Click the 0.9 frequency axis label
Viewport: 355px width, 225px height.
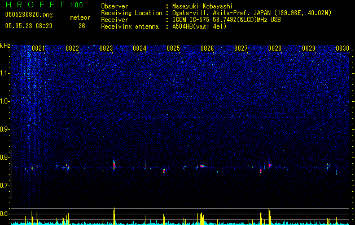point(5,129)
